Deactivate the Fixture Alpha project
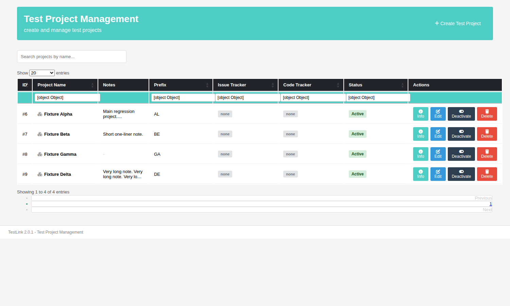510x306 pixels. click(x=461, y=114)
